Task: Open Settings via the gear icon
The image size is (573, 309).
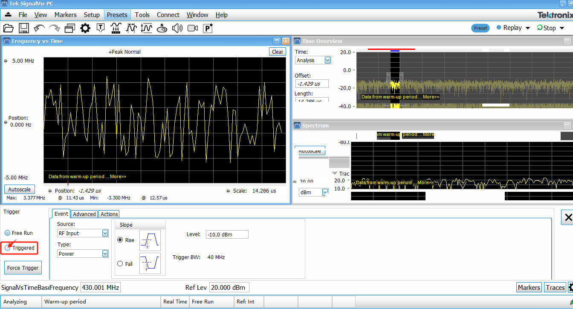Action: point(85,29)
